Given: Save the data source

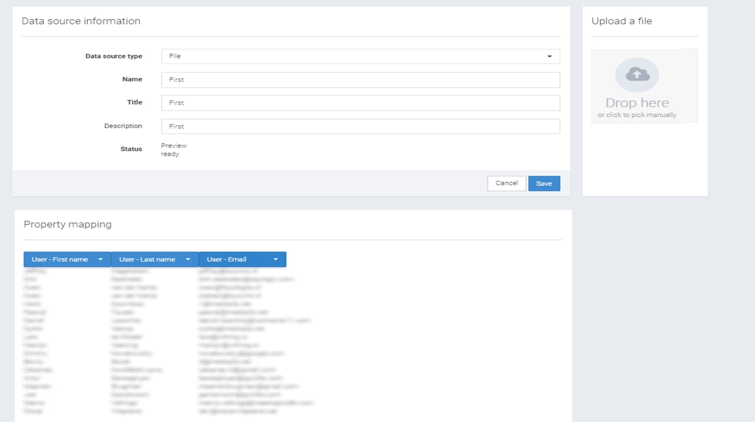Looking at the screenshot, I should 544,183.
